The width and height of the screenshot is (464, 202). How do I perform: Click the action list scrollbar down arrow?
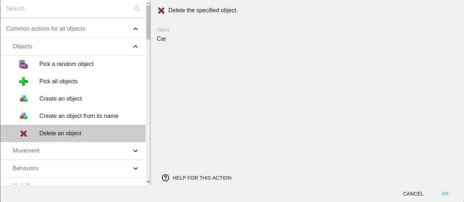(148, 182)
